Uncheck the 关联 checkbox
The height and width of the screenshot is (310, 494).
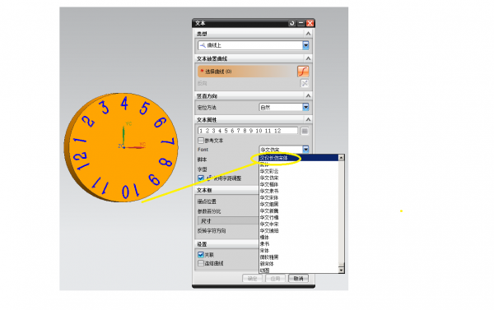(x=201, y=254)
